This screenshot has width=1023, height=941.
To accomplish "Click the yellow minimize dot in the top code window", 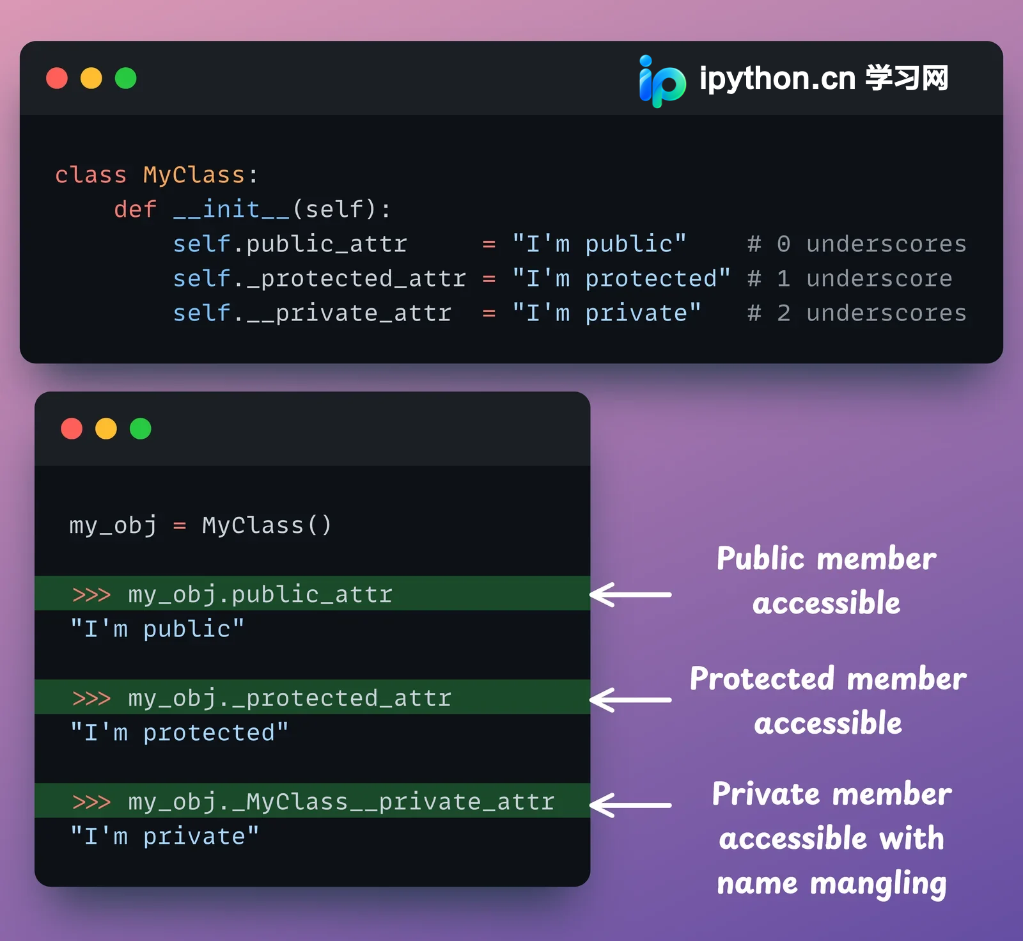I will click(x=91, y=78).
